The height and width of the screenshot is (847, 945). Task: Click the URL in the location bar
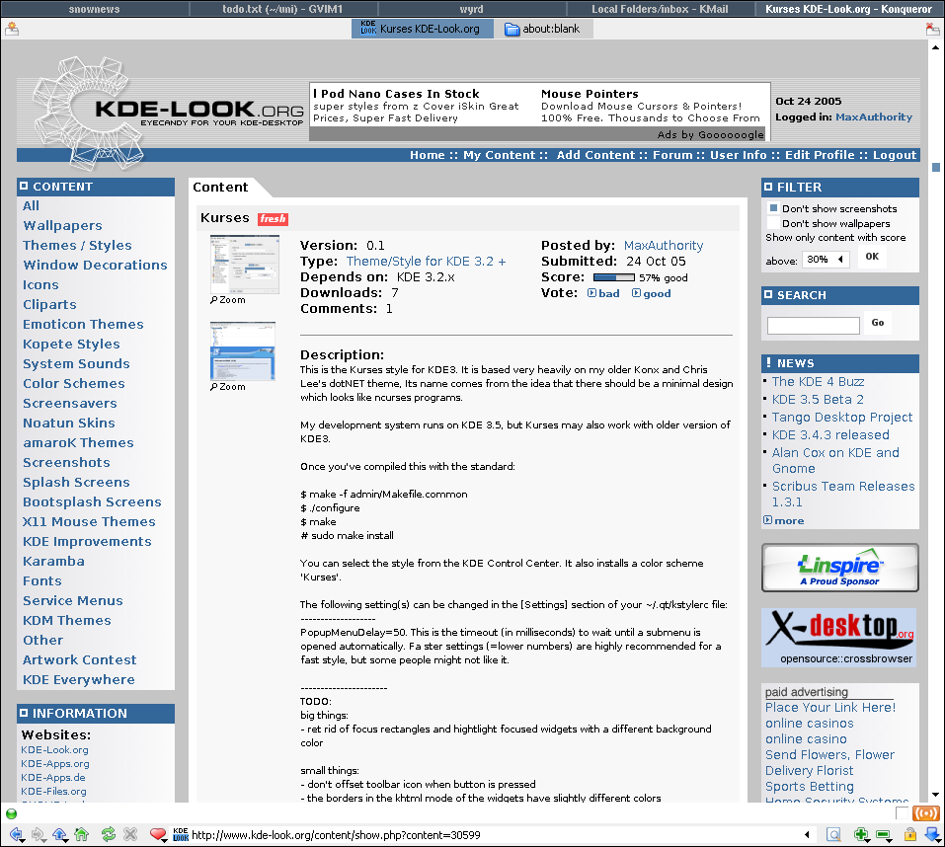pyautogui.click(x=337, y=835)
